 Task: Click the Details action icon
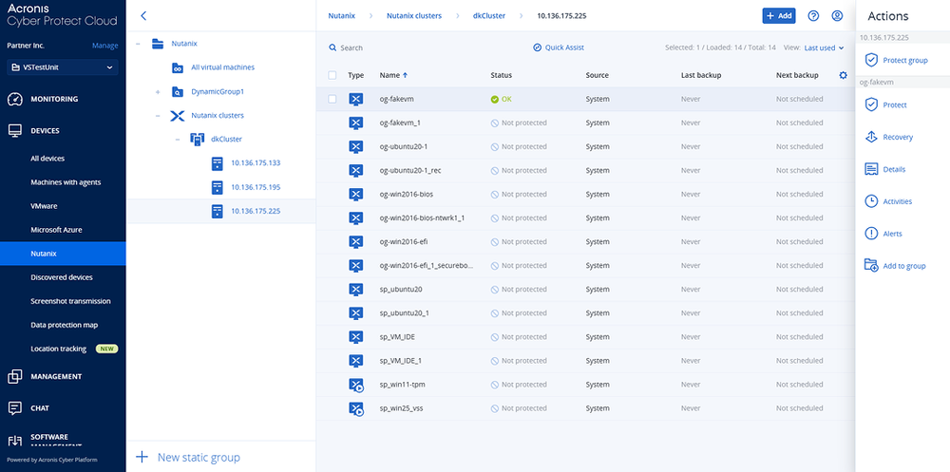click(x=871, y=169)
